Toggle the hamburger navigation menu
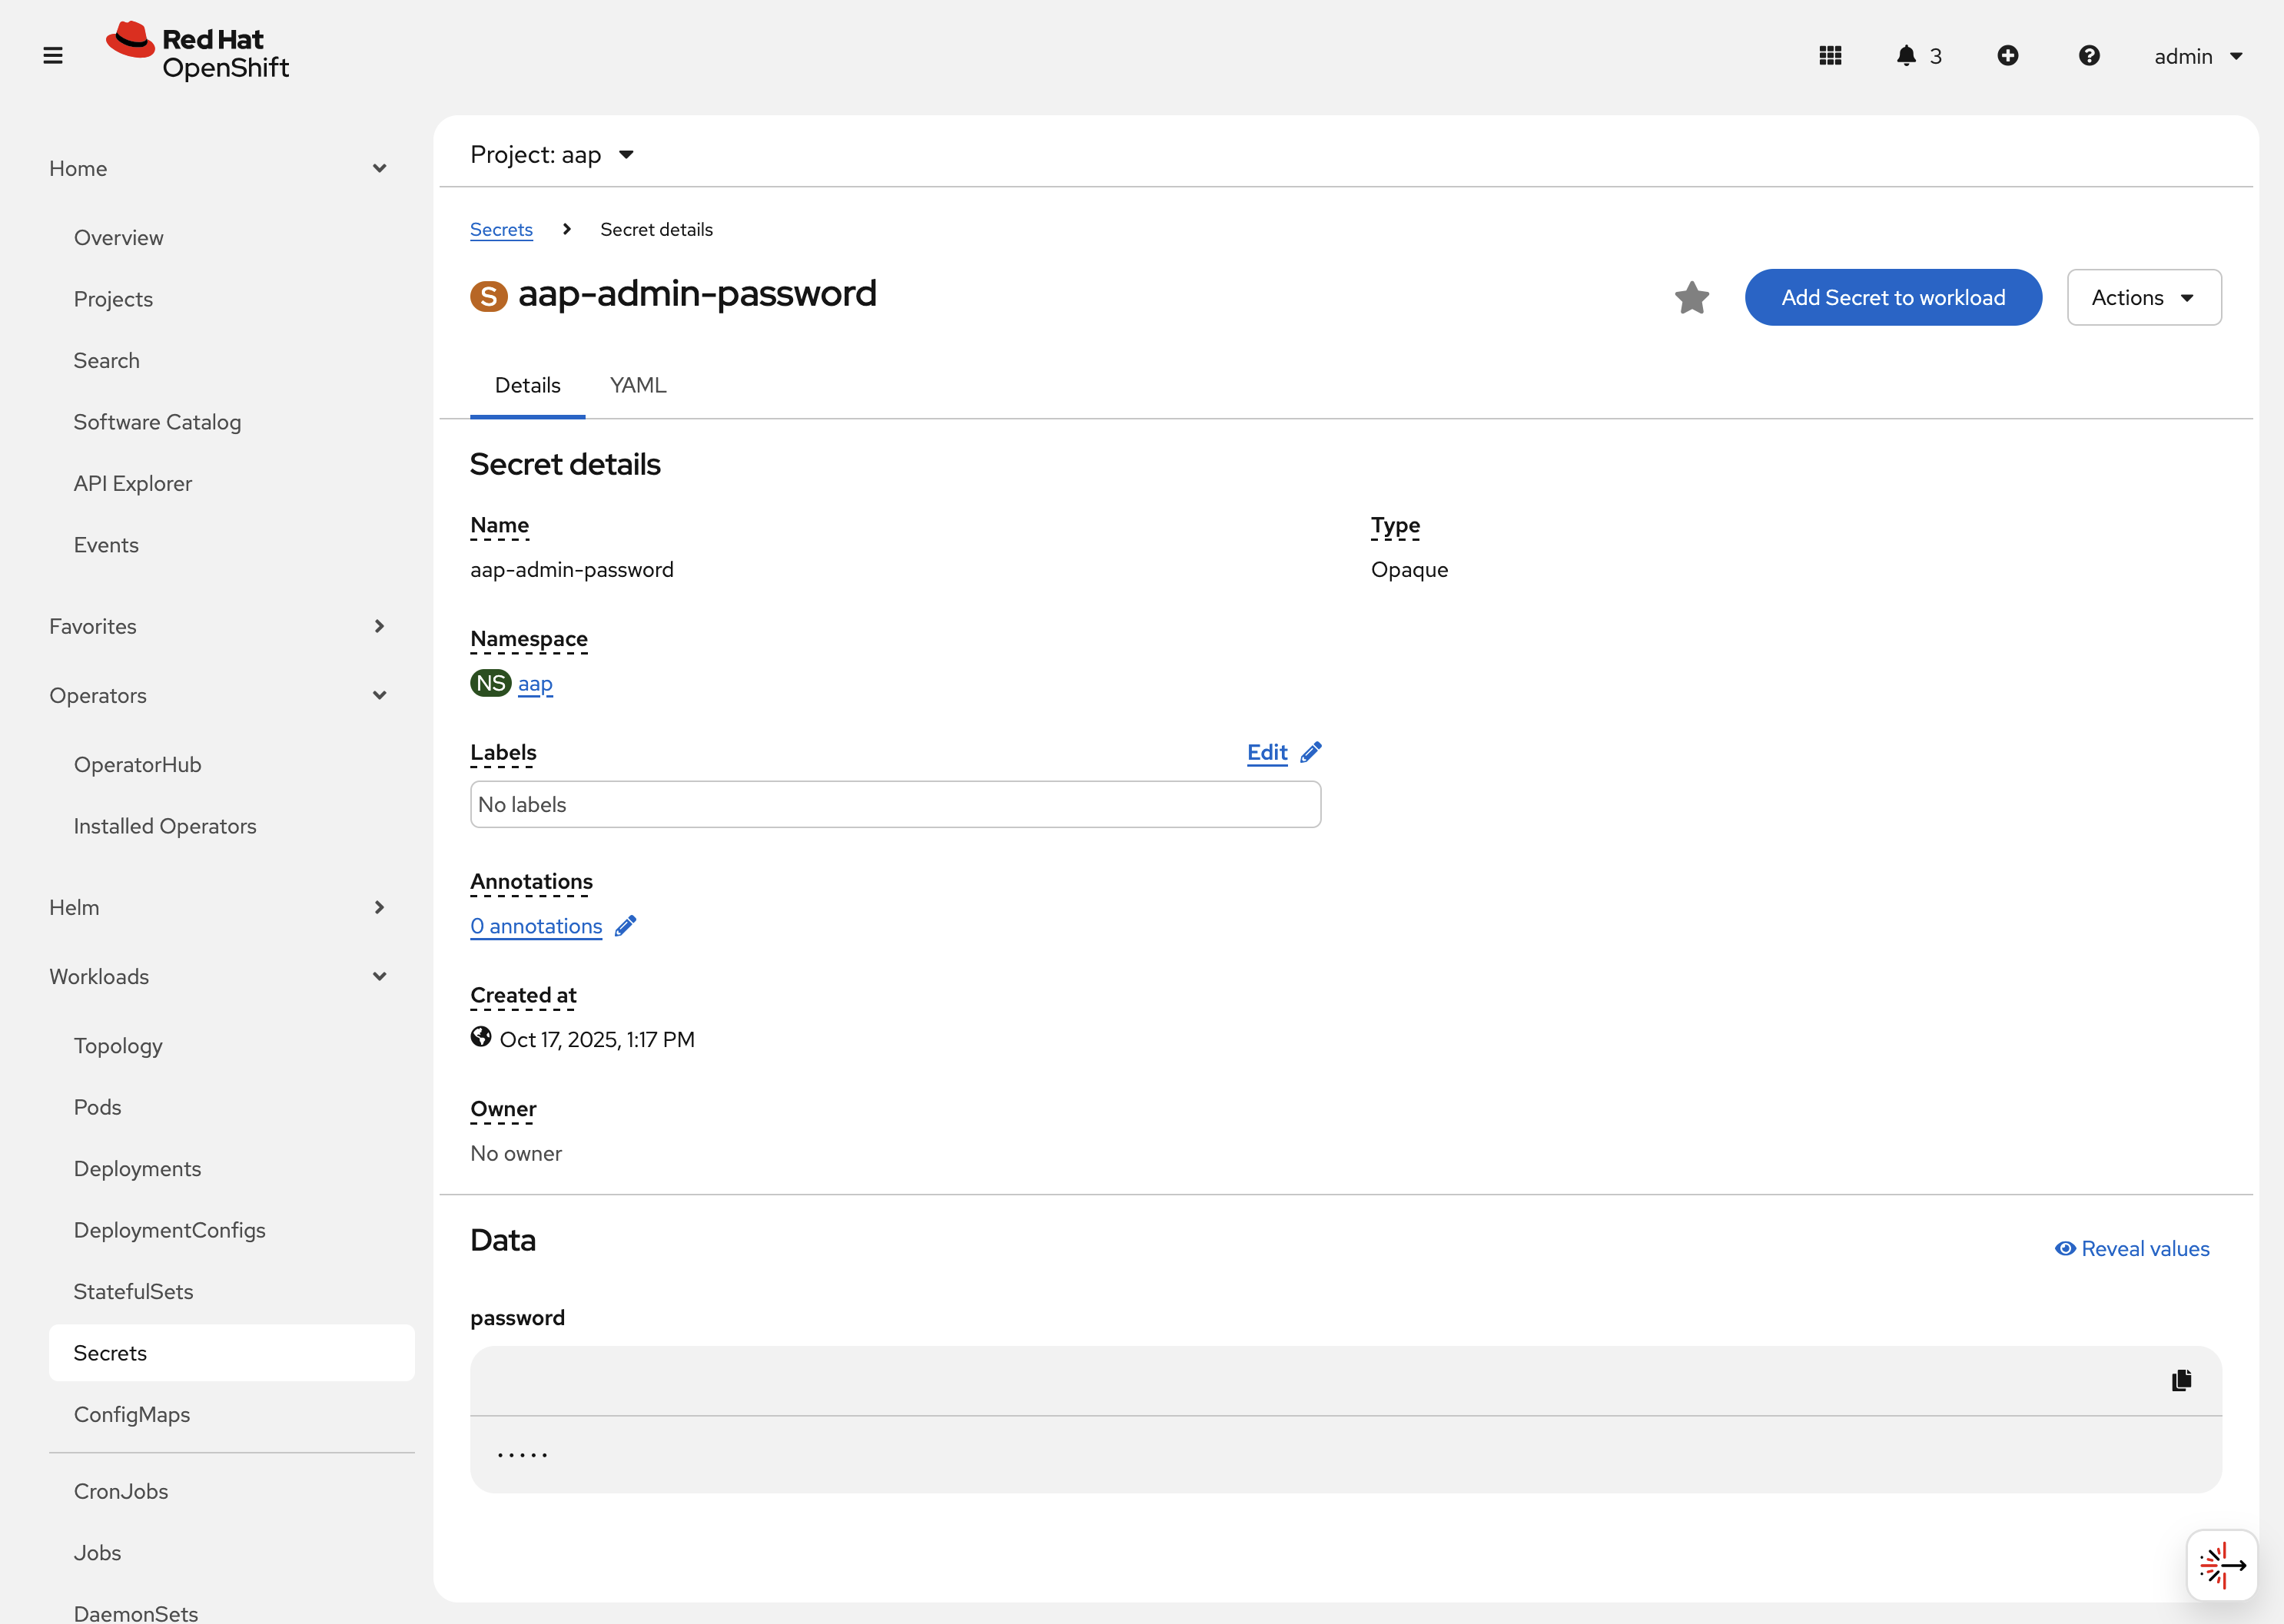2284x1624 pixels. click(x=53, y=56)
